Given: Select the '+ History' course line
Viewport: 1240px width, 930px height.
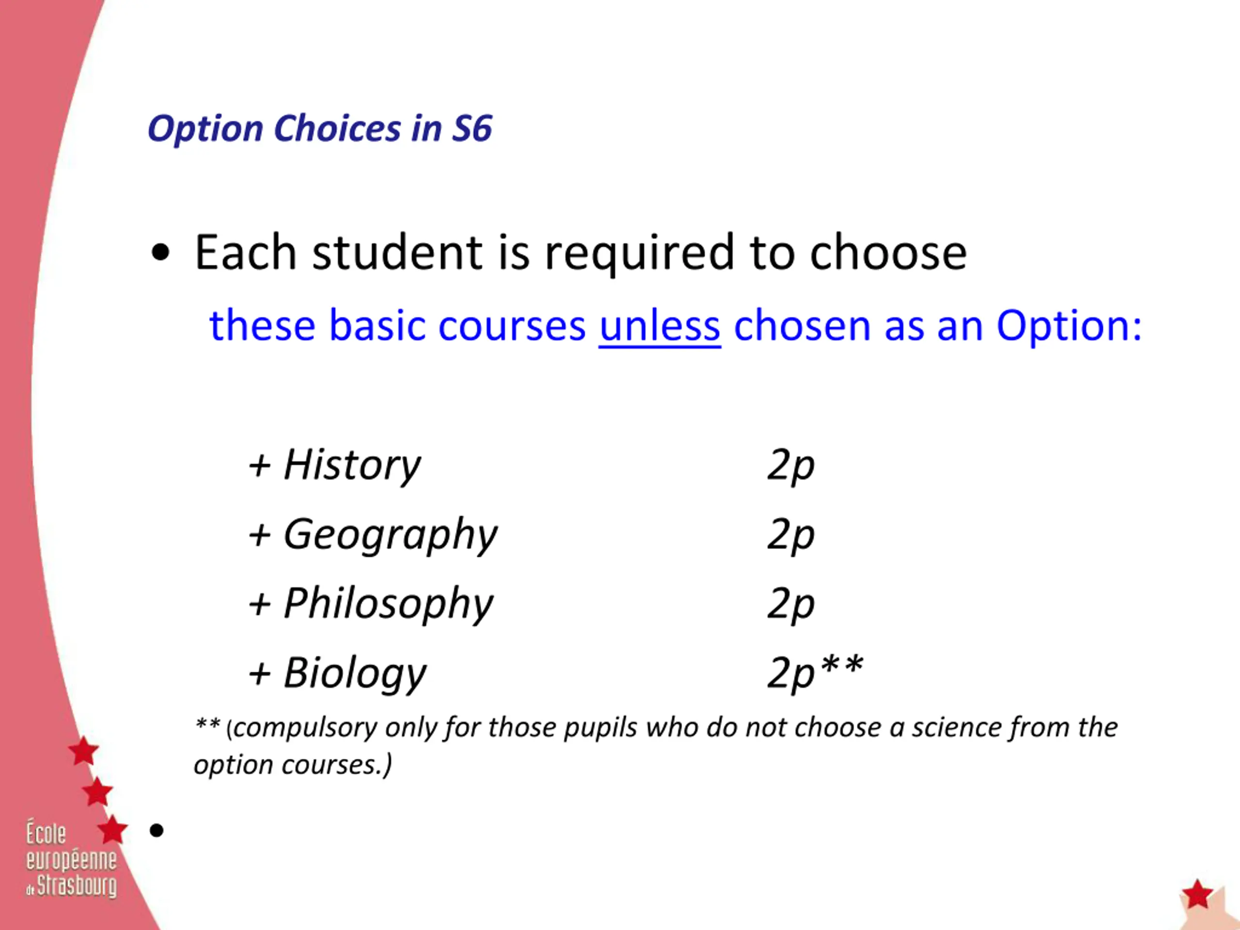Looking at the screenshot, I should [x=335, y=465].
